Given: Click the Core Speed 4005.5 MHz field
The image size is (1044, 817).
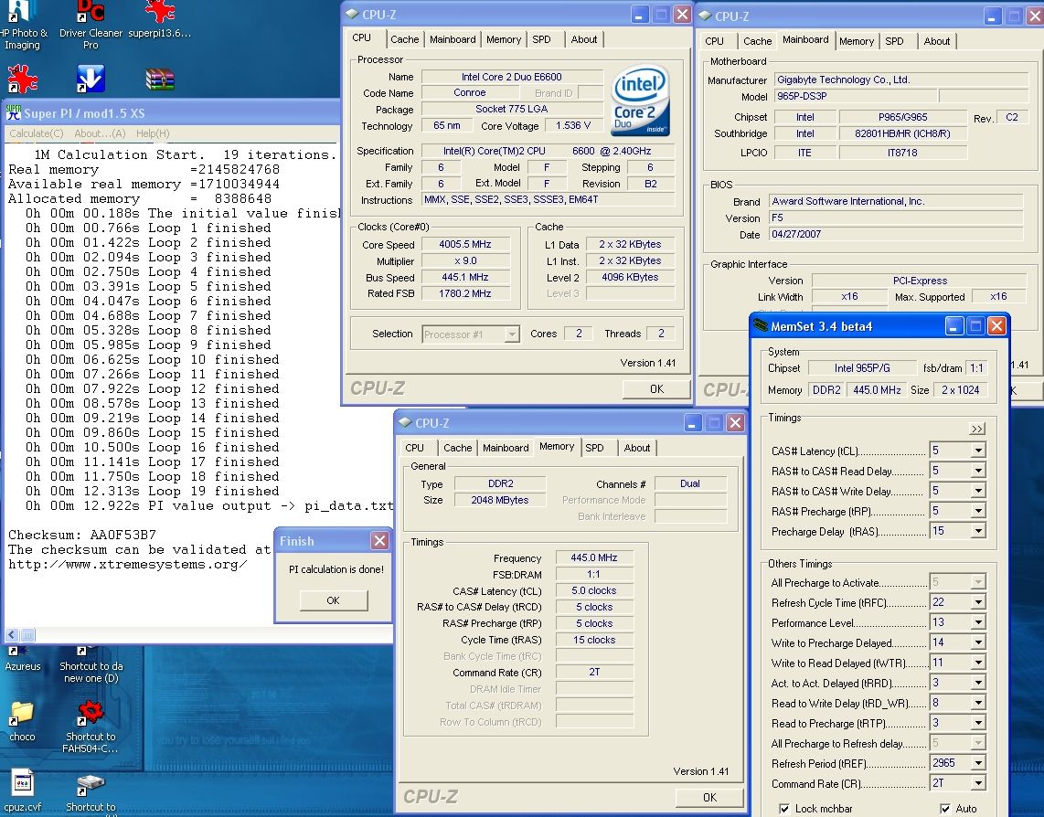Looking at the screenshot, I should (x=465, y=244).
